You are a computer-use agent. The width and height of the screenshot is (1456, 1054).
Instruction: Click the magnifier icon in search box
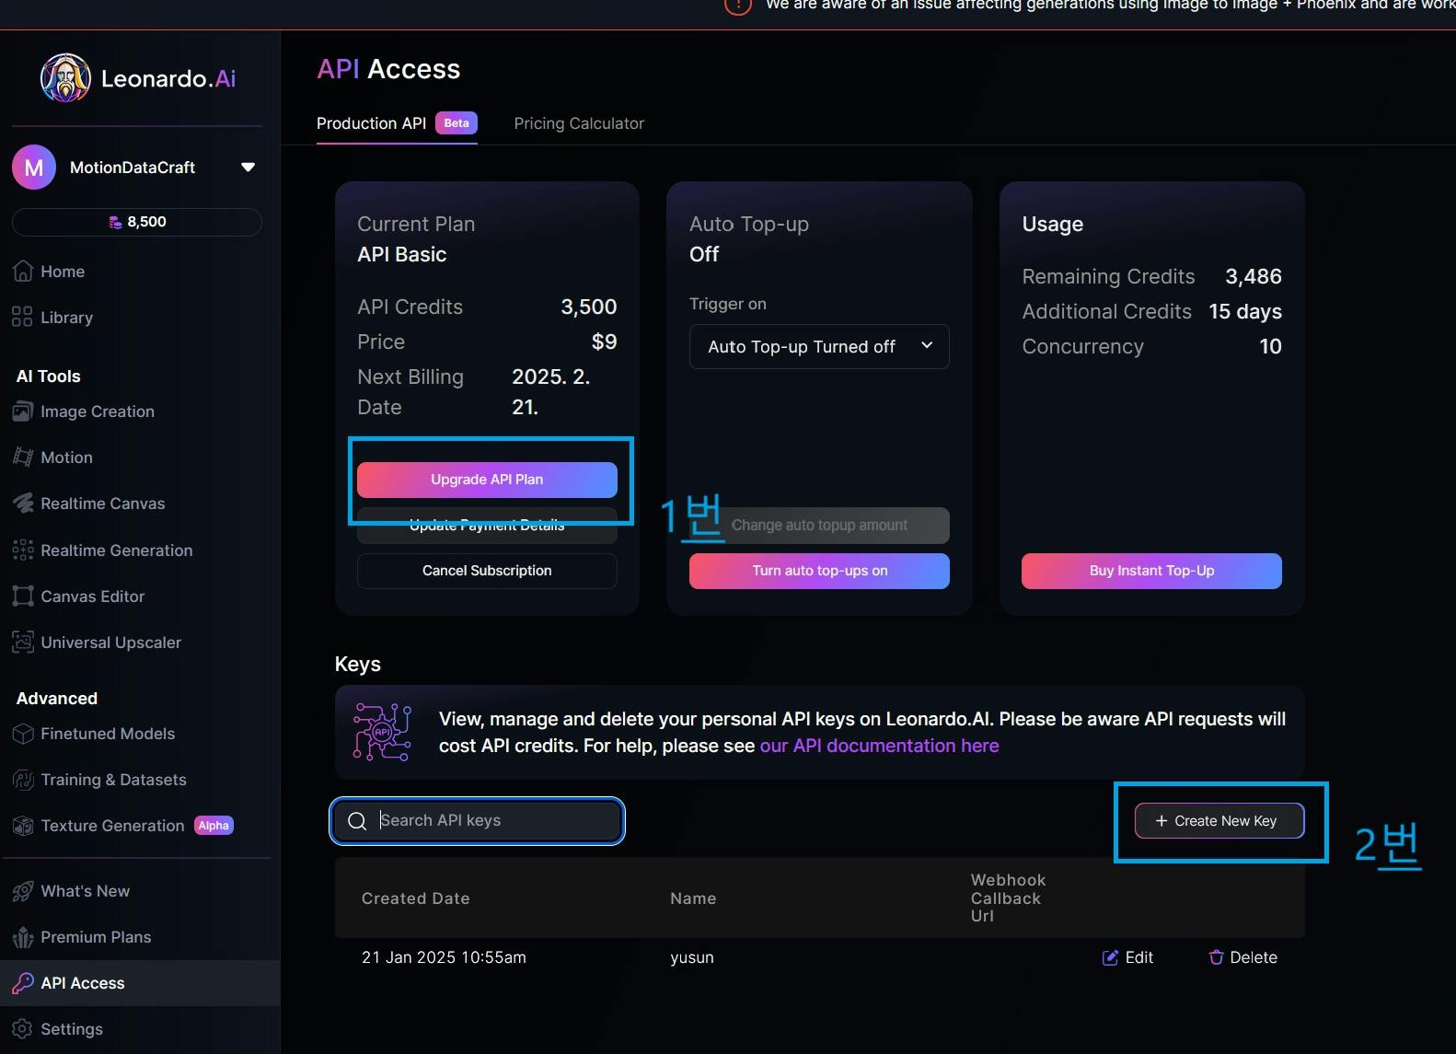(357, 821)
